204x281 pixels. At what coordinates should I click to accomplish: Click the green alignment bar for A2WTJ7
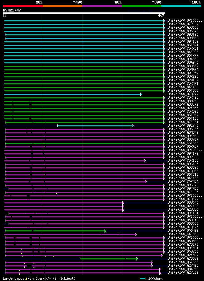(84, 80)
